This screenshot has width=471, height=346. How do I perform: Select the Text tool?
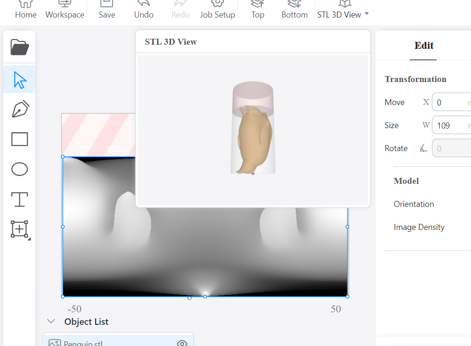(19, 199)
